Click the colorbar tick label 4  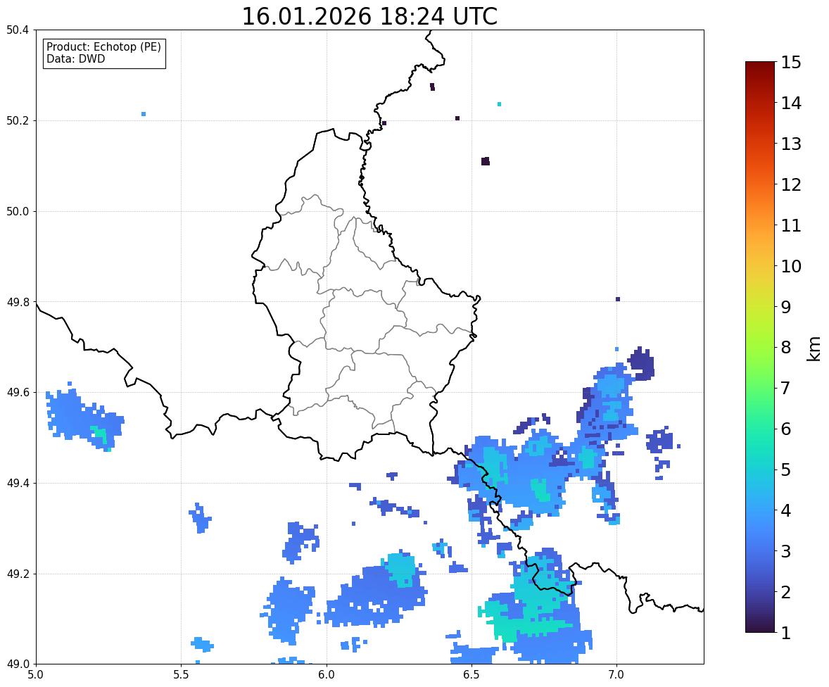(x=786, y=510)
